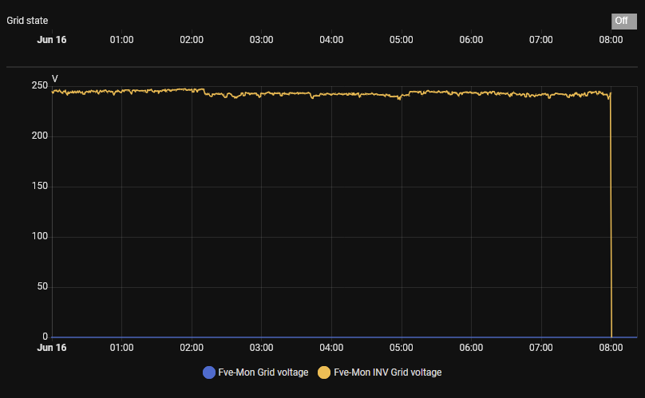This screenshot has width=645, height=398.
Task: Click the 02:00 label on the top timeline
Action: 192,39
